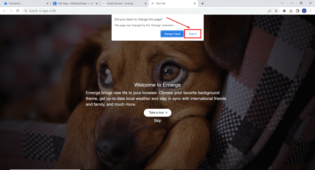
Task: Go back with the browser arrow
Action: coord(4,11)
